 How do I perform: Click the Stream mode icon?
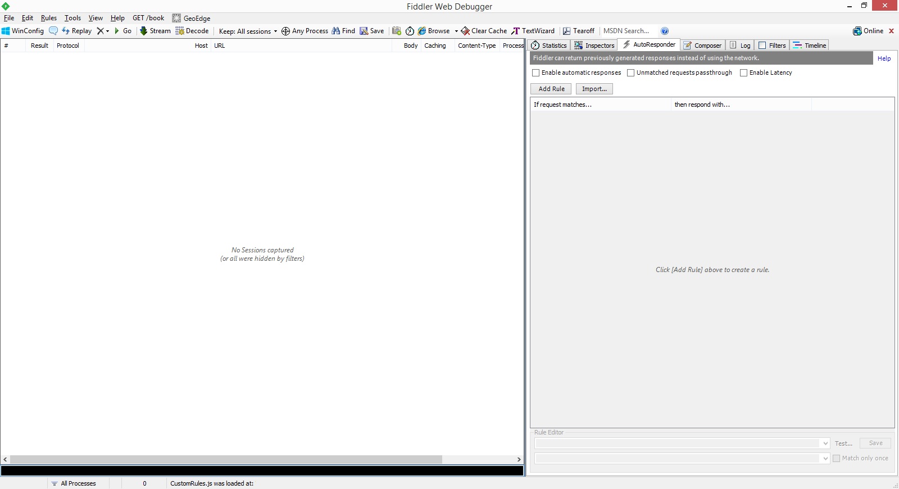144,31
